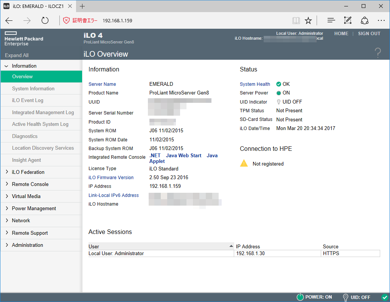Collapse the Information tree section

(x=6, y=66)
